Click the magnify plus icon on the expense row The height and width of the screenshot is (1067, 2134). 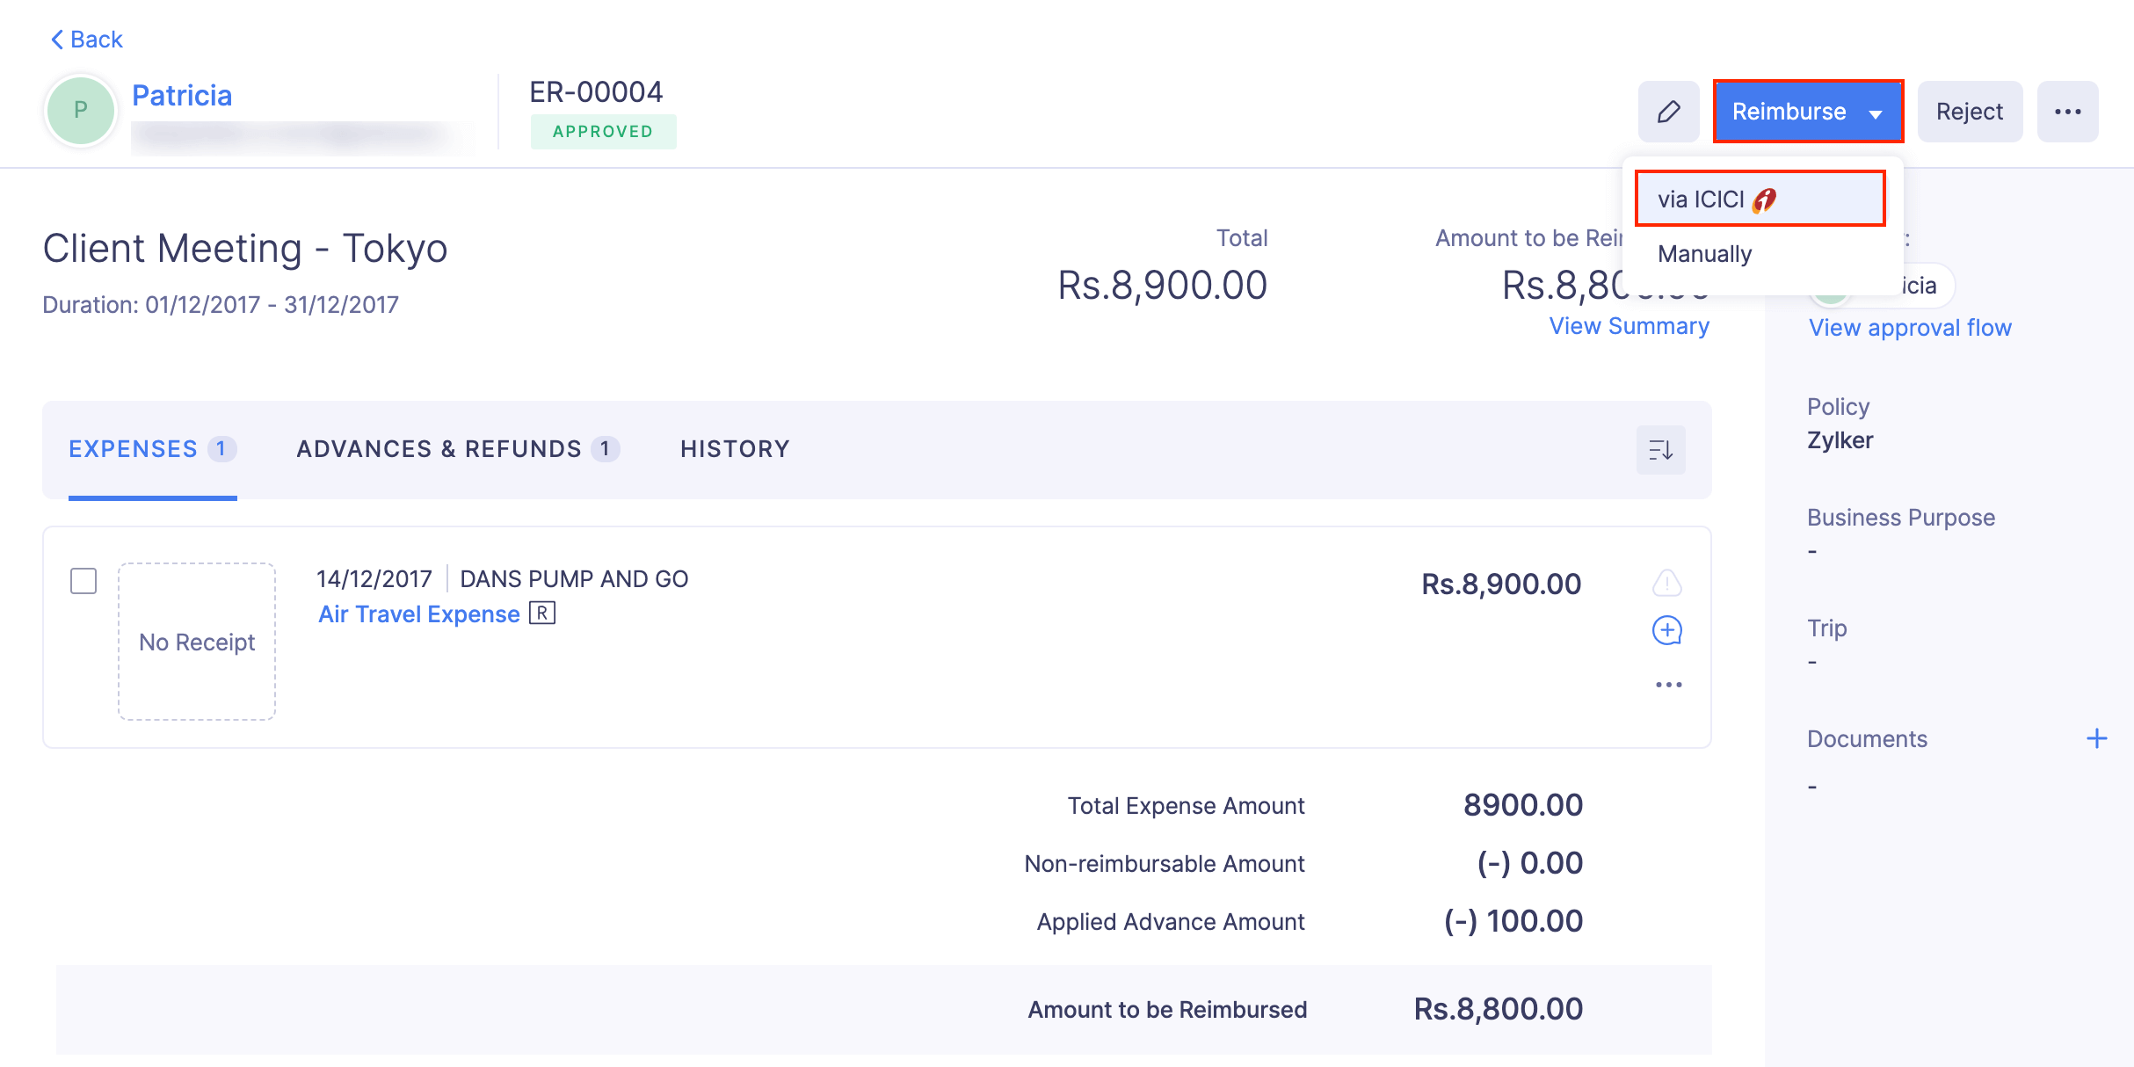point(1667,630)
